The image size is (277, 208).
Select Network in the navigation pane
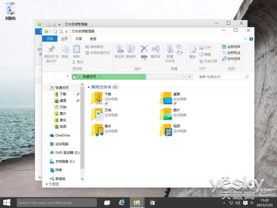click(x=56, y=170)
